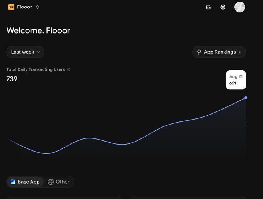Switch to the Other tab
The image size is (263, 199).
tap(58, 182)
